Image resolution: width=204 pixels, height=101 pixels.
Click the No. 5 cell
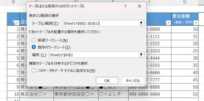click(13, 58)
